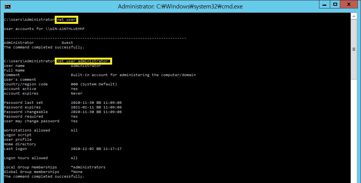This screenshot has width=361, height=183.
Task: Select the 'Never' value
Action: coord(76,93)
